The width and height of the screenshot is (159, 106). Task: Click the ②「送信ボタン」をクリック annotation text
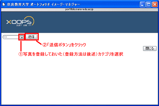coord(64,45)
